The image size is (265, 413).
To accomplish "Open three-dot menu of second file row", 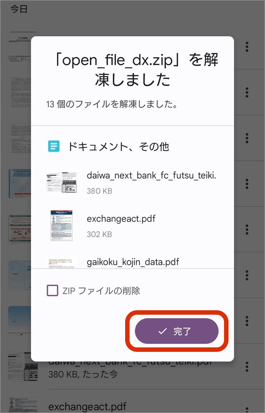I will [x=247, y=92].
